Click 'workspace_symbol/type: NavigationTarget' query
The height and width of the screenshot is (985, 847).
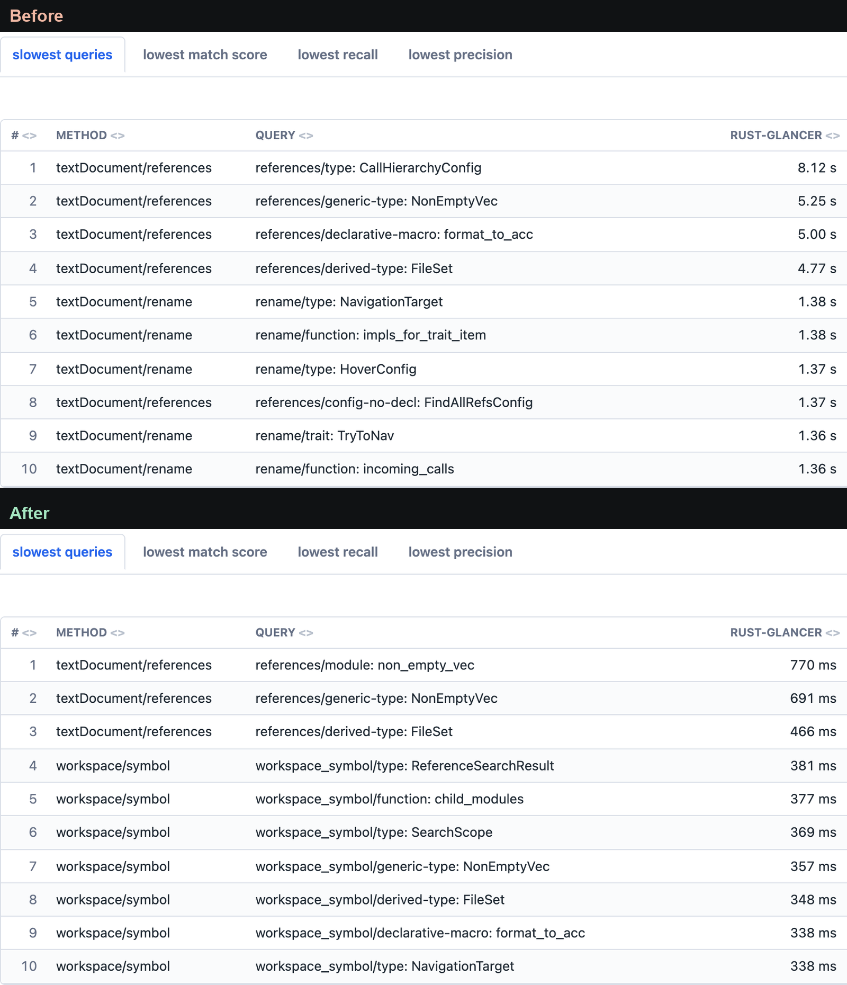[384, 966]
